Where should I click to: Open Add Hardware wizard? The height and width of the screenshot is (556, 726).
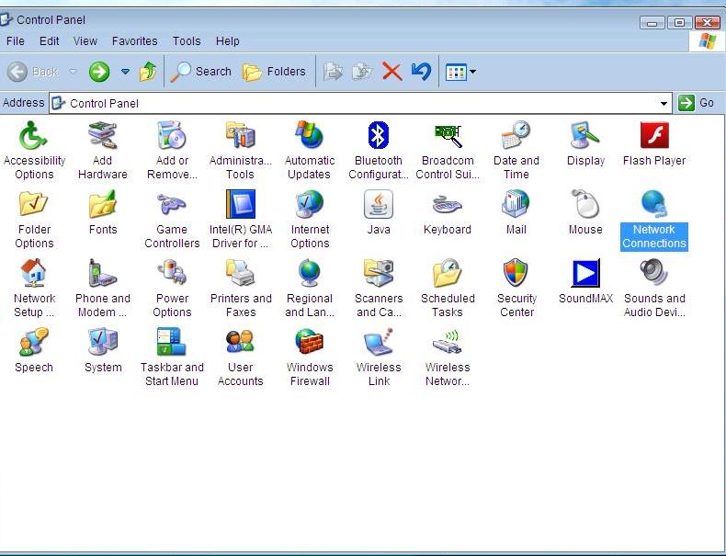(x=102, y=150)
